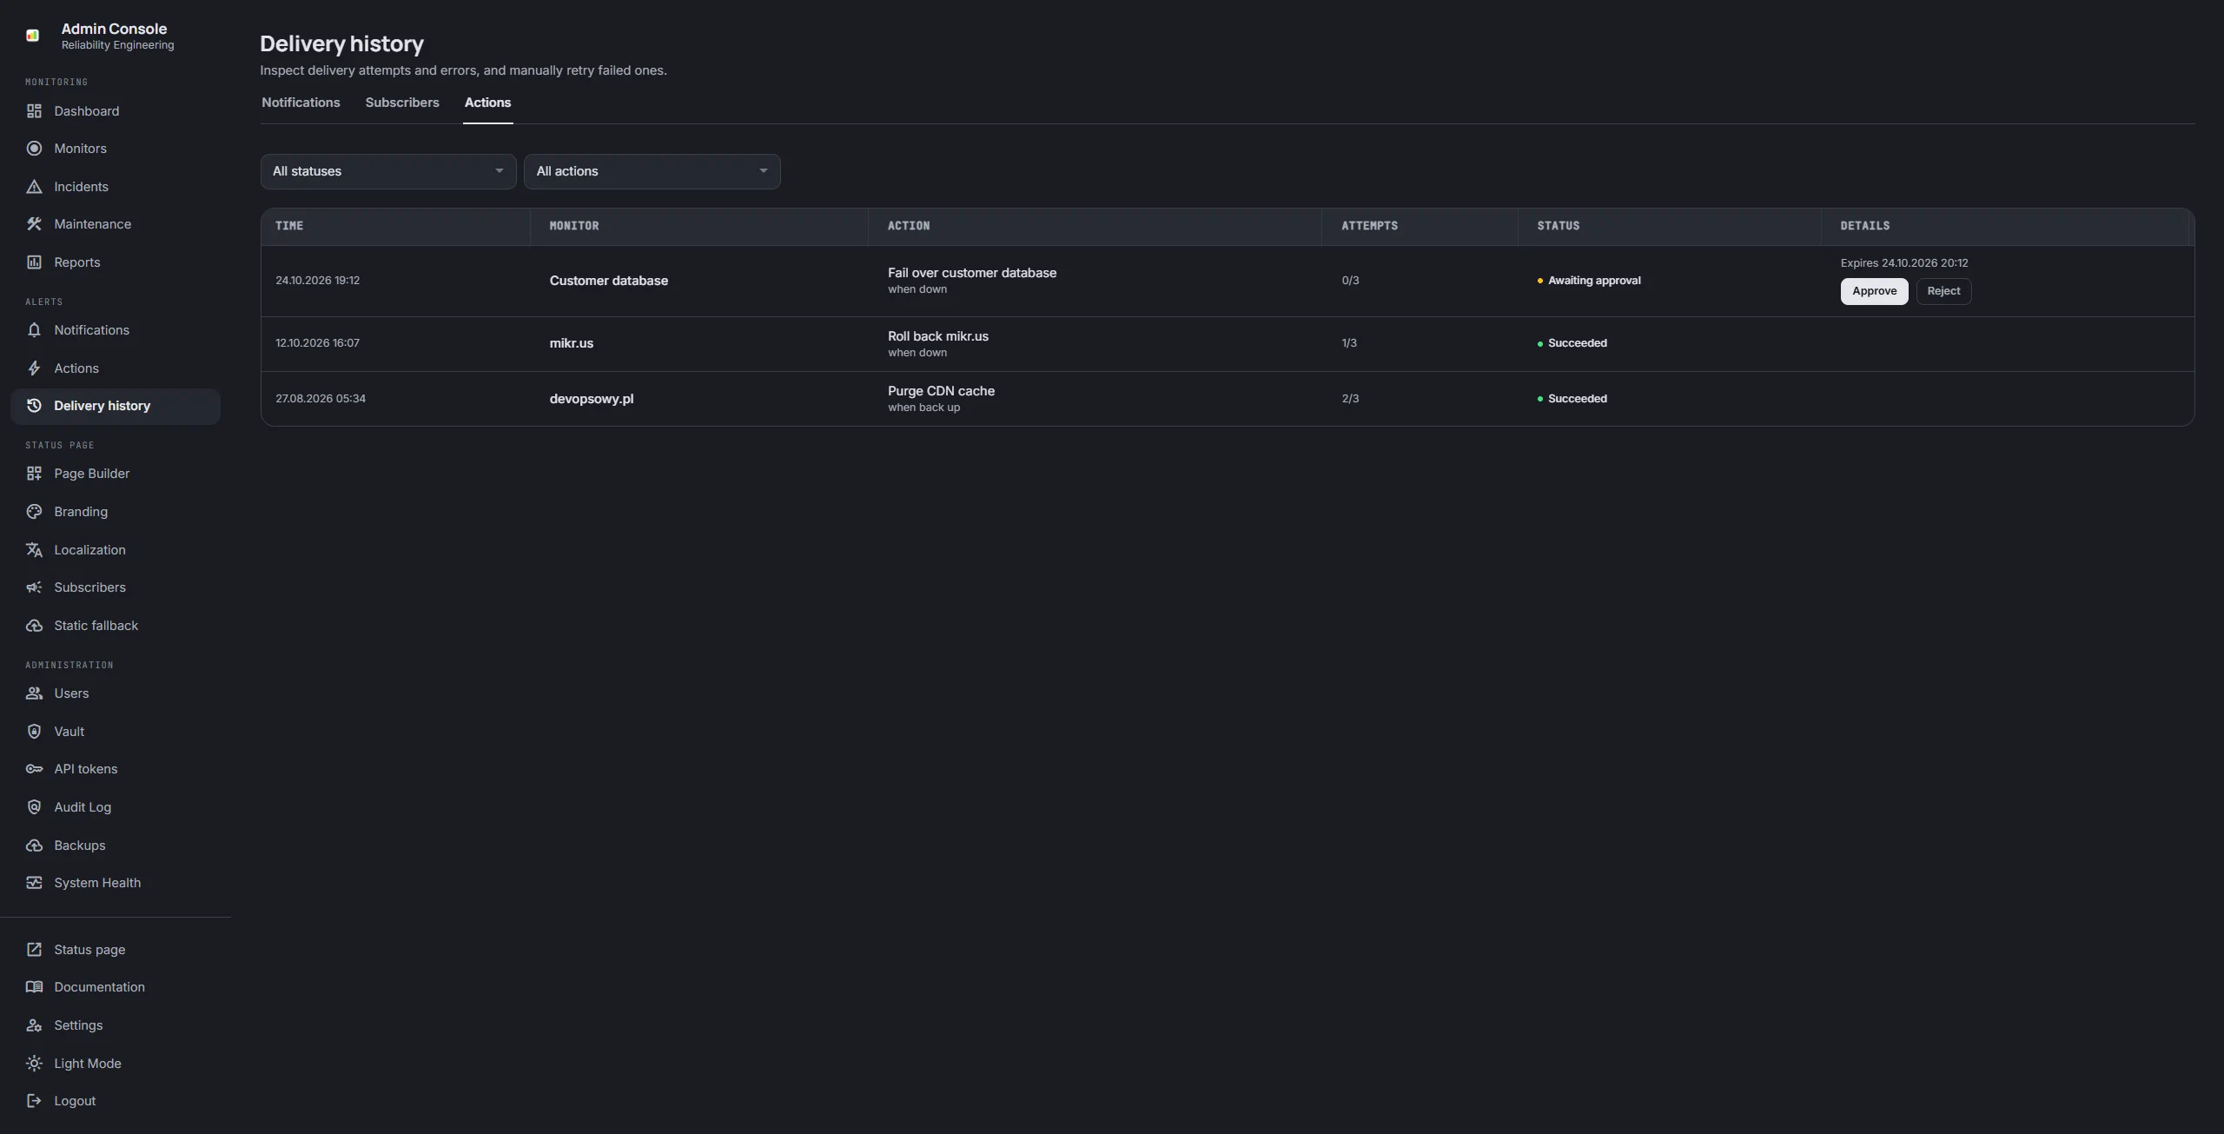The image size is (2224, 1134).
Task: Reject the customer database failover
Action: click(1943, 291)
